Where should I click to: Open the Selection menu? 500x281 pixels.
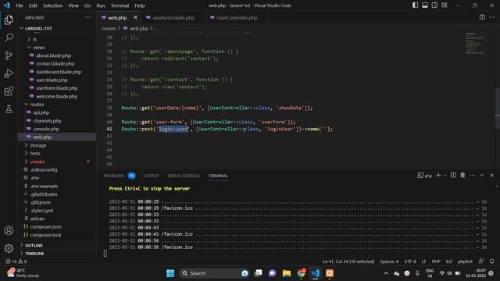tap(52, 5)
